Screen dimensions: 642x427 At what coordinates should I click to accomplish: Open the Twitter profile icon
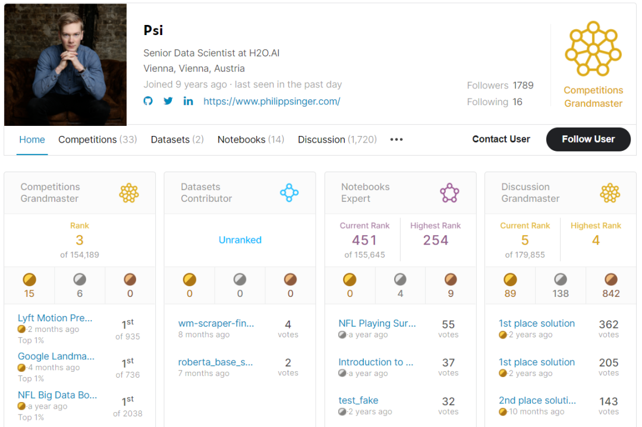tap(168, 101)
